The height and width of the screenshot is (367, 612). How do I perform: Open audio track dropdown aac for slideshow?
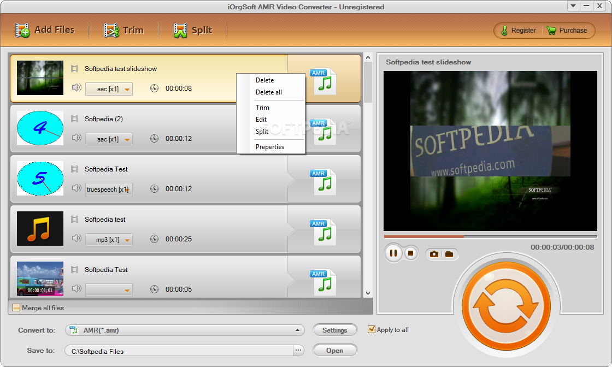coord(109,89)
